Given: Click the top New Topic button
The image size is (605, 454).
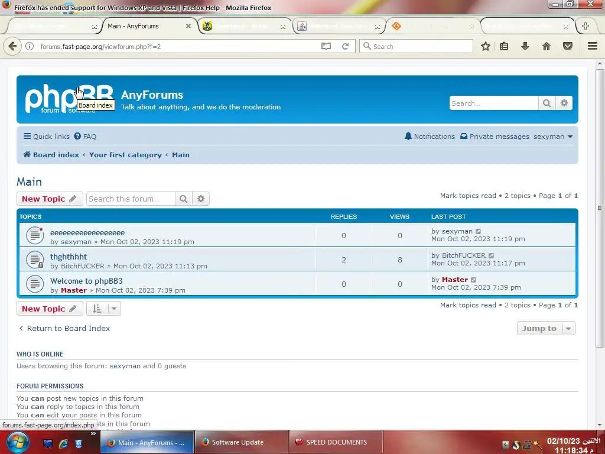Looking at the screenshot, I should tap(50, 199).
